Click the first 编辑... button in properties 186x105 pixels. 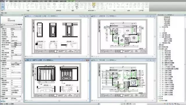16,43
